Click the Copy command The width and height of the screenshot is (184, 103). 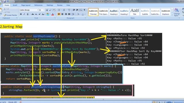point(7,12)
